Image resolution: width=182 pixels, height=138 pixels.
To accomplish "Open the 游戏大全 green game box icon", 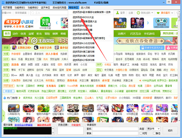I will (x=45, y=22).
